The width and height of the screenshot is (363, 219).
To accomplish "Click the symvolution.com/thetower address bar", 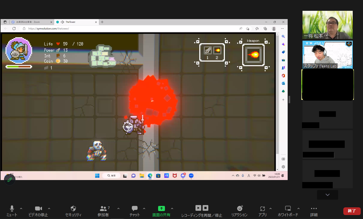I will [128, 28].
